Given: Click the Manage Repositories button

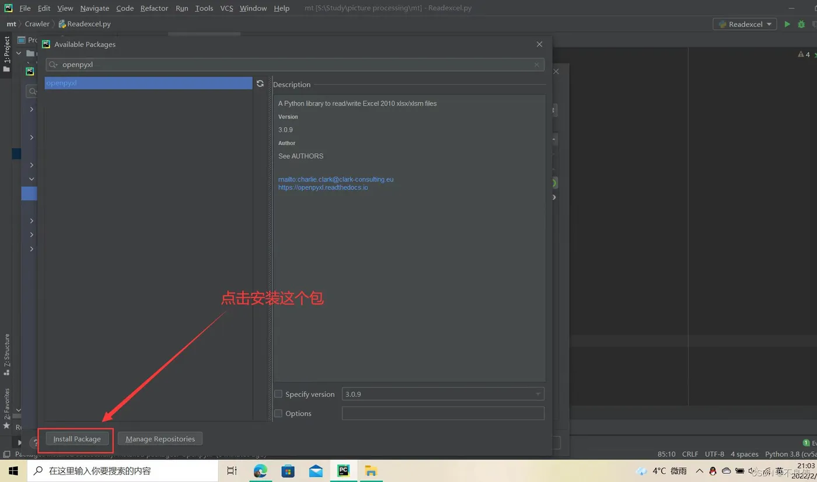Looking at the screenshot, I should click(x=160, y=439).
